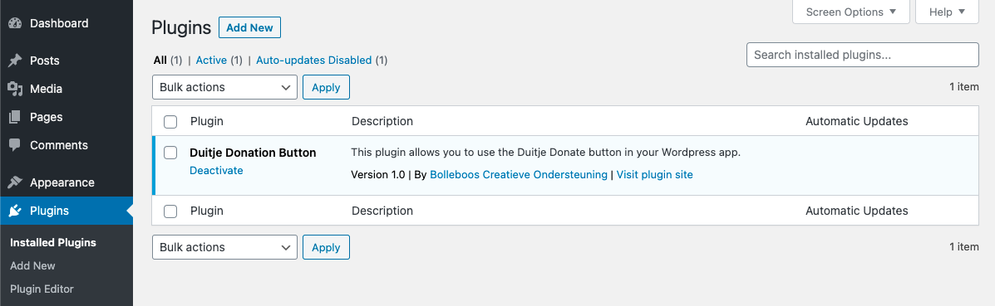Screen dimensions: 995x306
Task: Click the Appearance paintbrush icon
Action: pyautogui.click(x=15, y=182)
